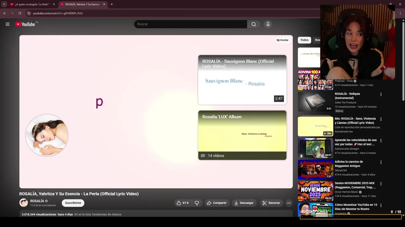The image size is (405, 227).
Task: Open Sauvignon Blanc lyric video end card
Action: (242, 80)
